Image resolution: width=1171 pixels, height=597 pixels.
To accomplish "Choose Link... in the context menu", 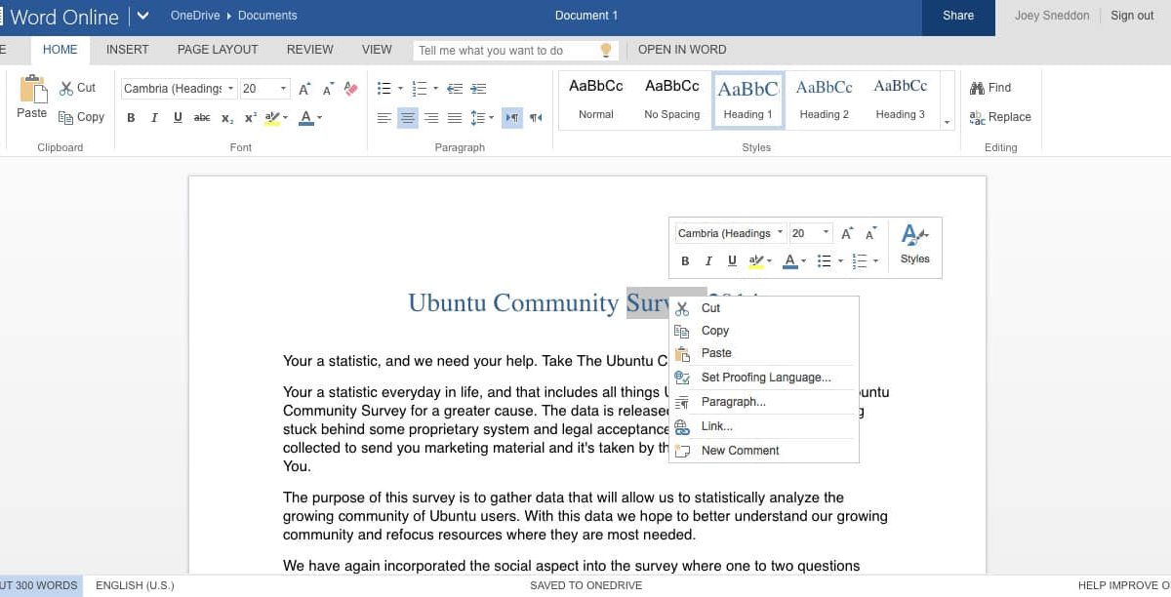I will (764, 426).
